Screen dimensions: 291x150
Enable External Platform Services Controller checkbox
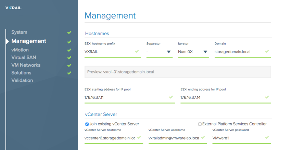click(x=200, y=124)
